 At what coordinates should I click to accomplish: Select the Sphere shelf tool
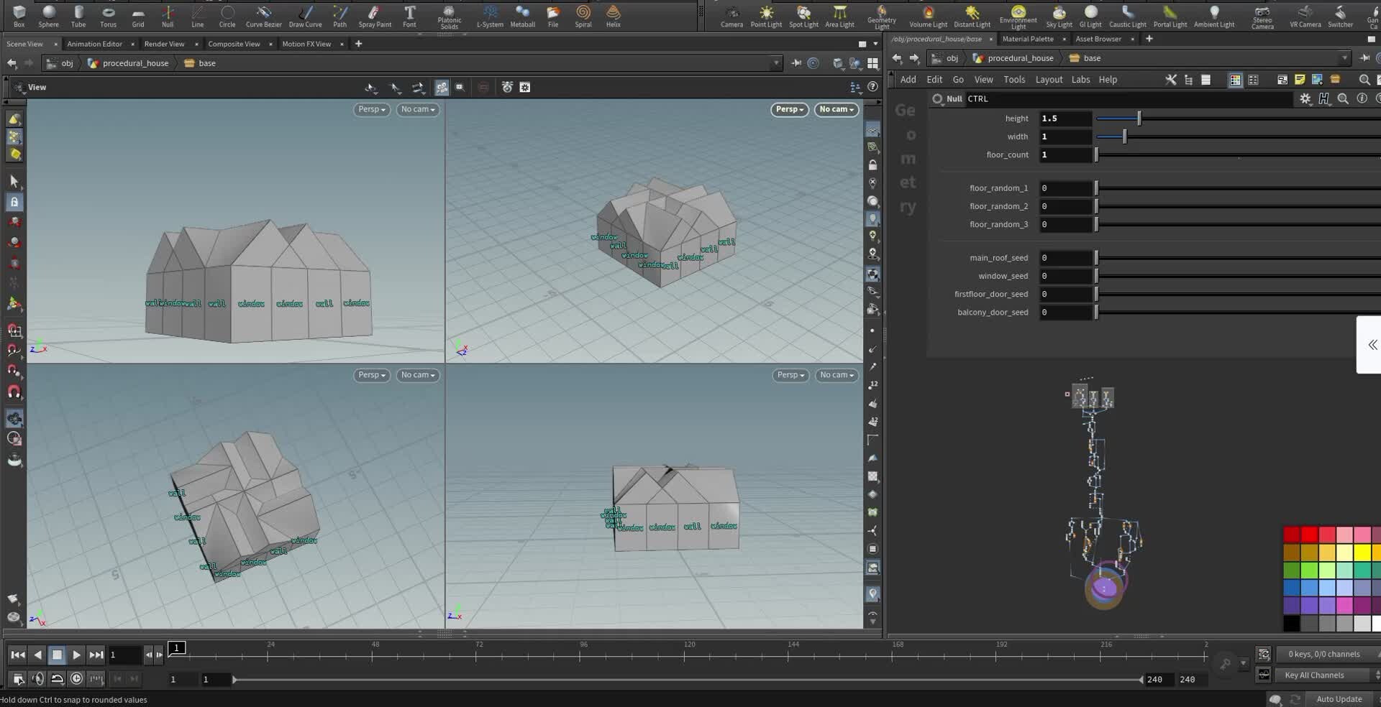click(x=48, y=16)
